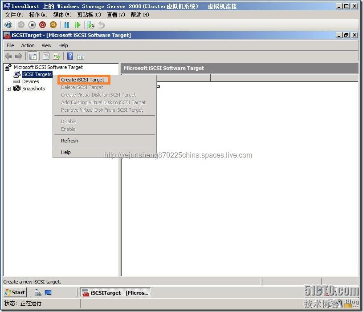This screenshot has width=363, height=312.
Task: Turn off the virtual machine with stop icon
Action: click(x=32, y=25)
